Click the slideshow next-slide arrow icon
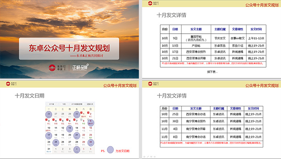 (155, 157)
